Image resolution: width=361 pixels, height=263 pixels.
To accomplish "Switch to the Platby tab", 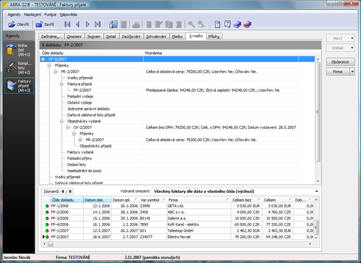I will 177,36.
